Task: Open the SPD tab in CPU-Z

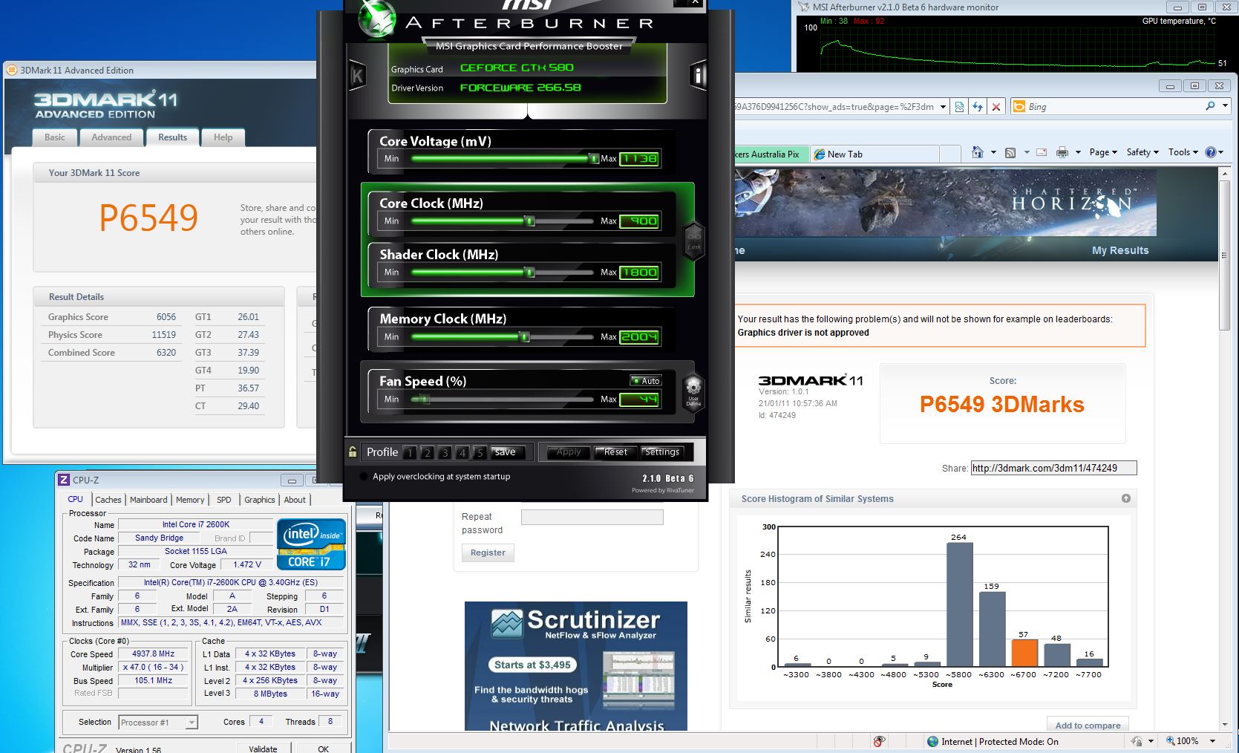Action: click(224, 500)
